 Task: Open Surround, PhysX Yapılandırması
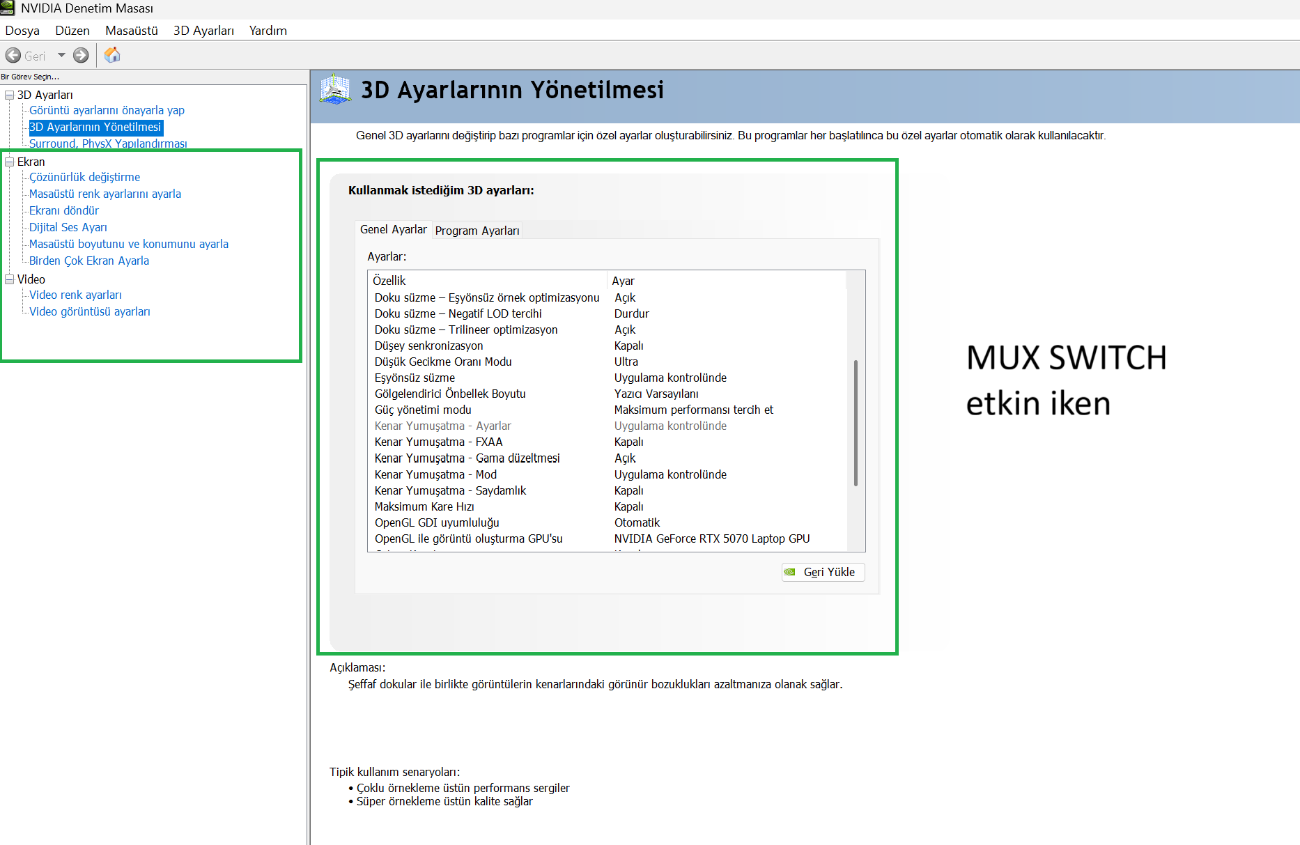point(108,144)
